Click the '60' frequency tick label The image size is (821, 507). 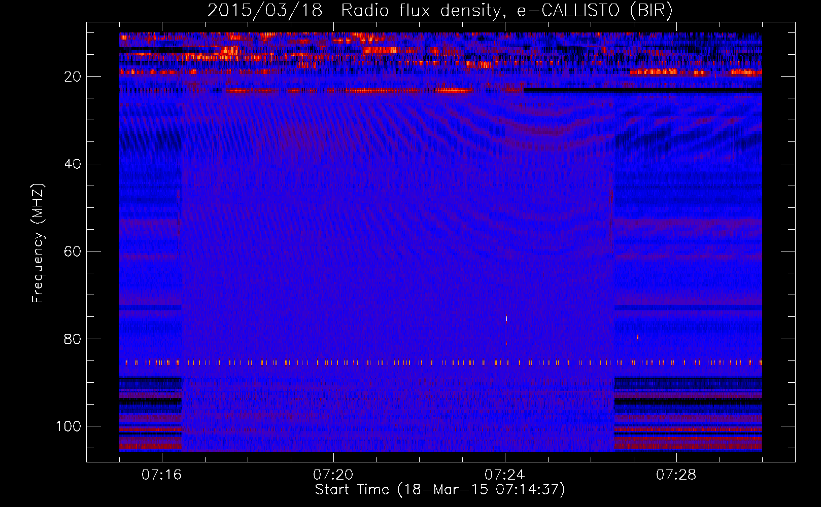click(x=73, y=251)
